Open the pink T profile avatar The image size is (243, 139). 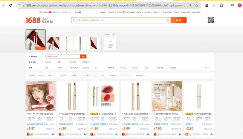[240, 6]
